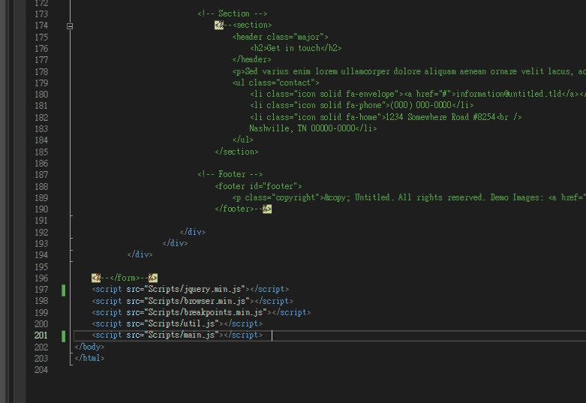This screenshot has height=403, width=586.
Task: Click the '<footer id="footer">' line
Action: pos(258,186)
